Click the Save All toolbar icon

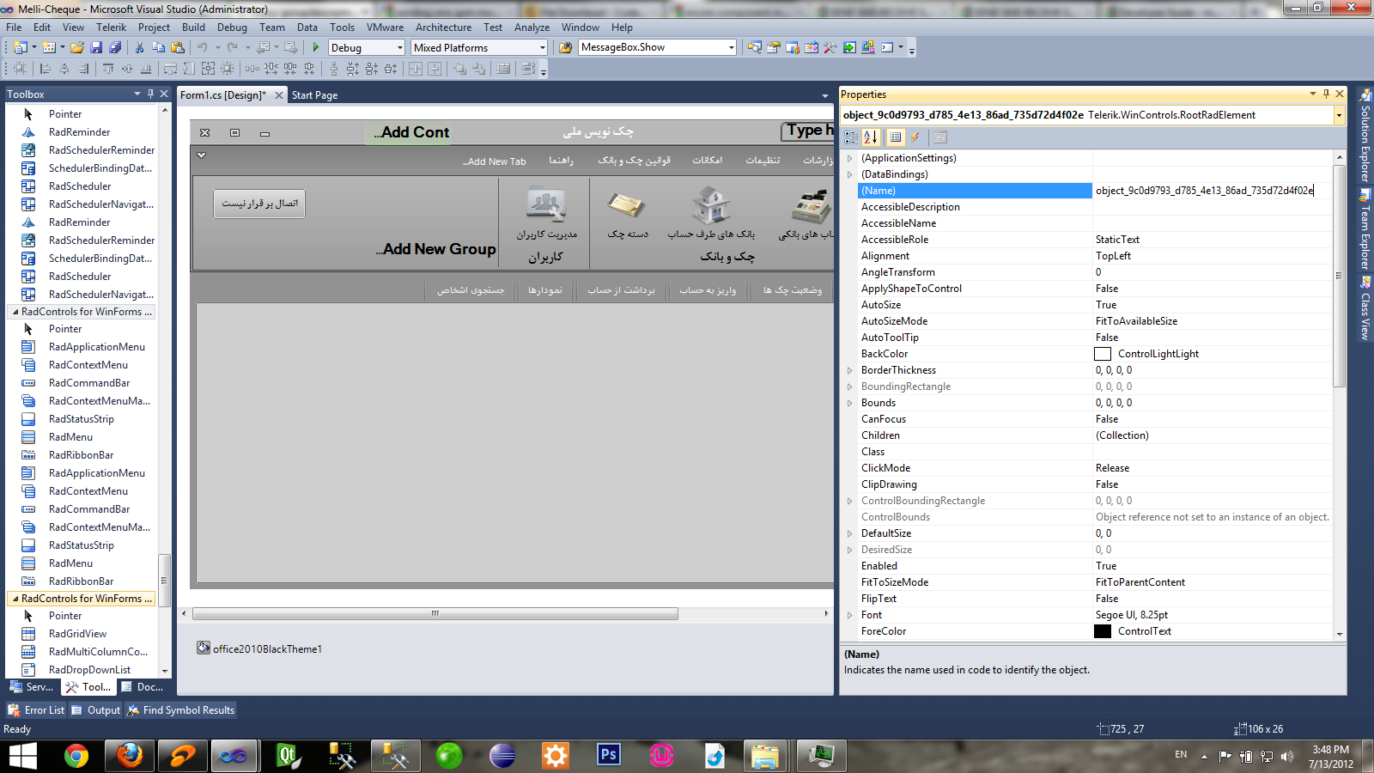[114, 47]
